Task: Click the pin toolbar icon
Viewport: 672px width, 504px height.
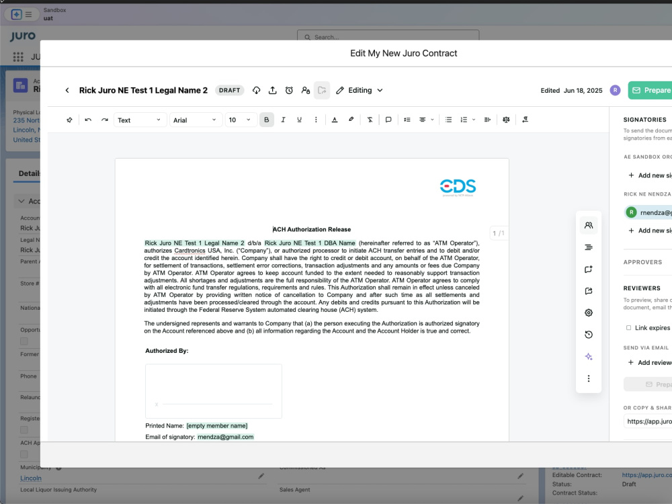Action: tap(69, 120)
